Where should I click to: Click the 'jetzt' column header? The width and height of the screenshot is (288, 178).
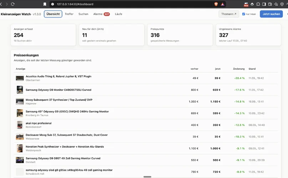tap(218, 69)
